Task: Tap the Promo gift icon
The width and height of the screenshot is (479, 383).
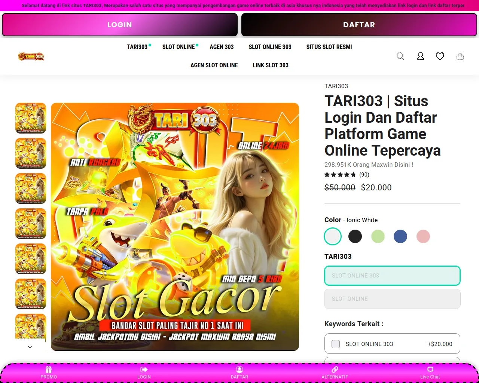Action: [49, 370]
